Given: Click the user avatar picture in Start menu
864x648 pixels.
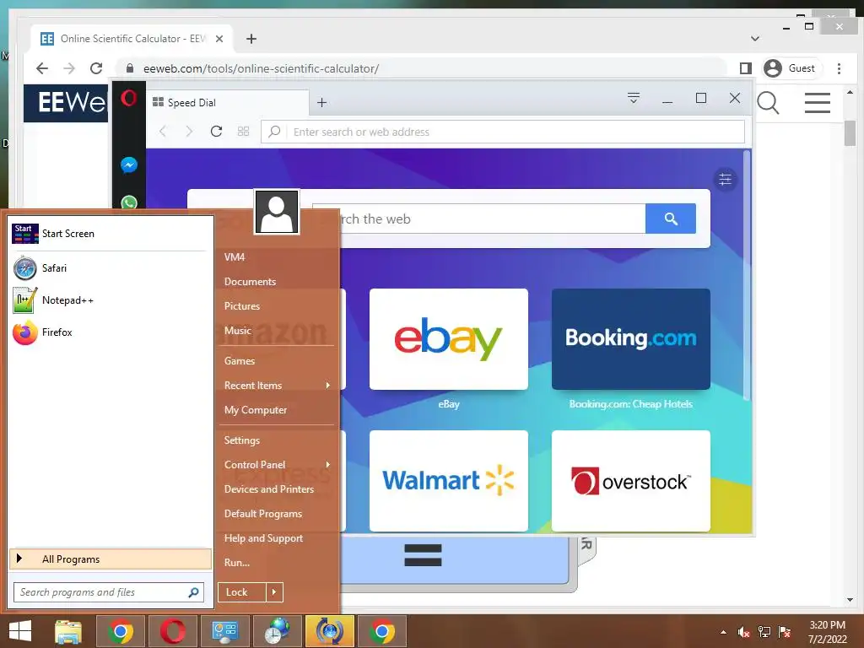Looking at the screenshot, I should point(277,212).
